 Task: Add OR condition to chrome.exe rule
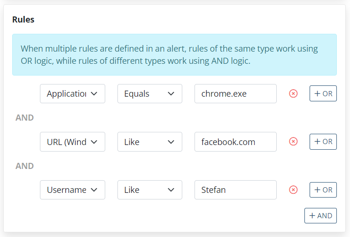click(323, 94)
